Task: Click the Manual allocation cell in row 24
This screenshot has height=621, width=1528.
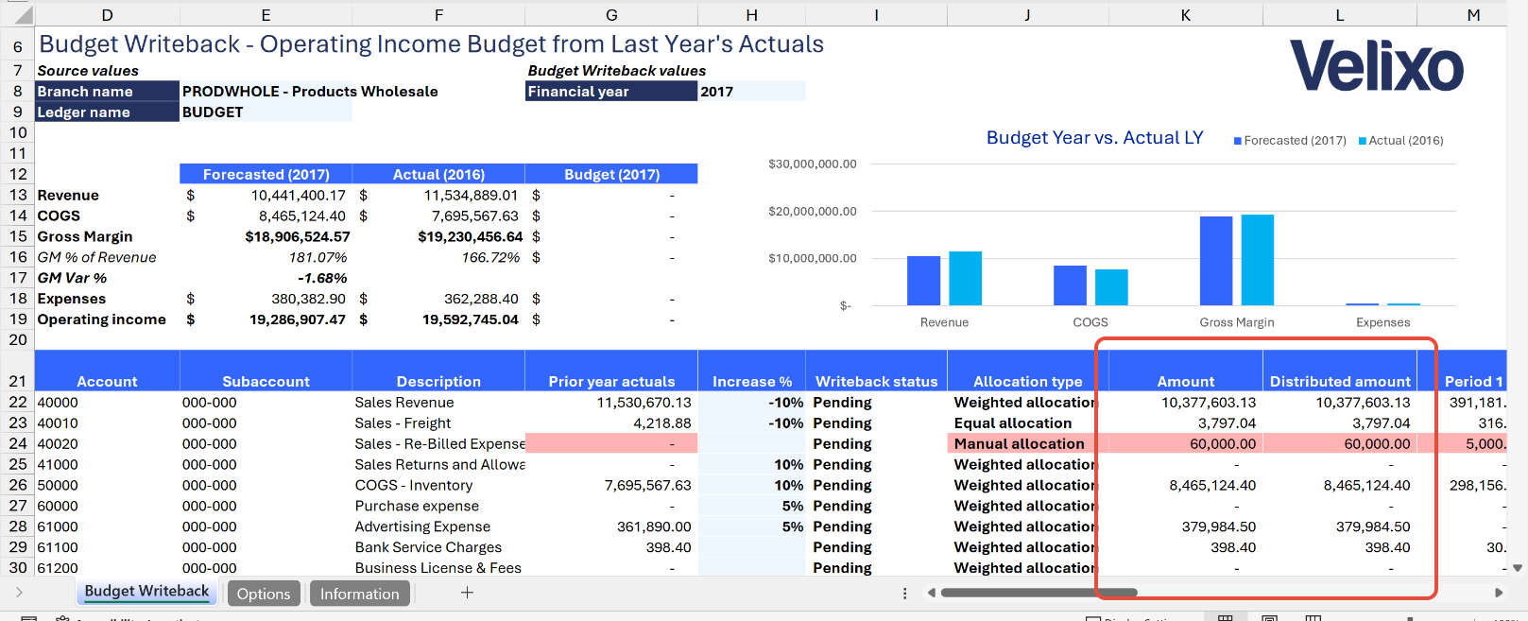Action: (x=1027, y=443)
